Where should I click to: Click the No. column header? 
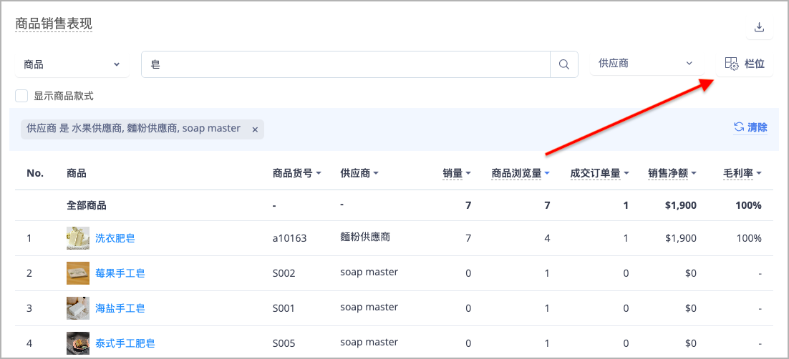click(x=35, y=174)
